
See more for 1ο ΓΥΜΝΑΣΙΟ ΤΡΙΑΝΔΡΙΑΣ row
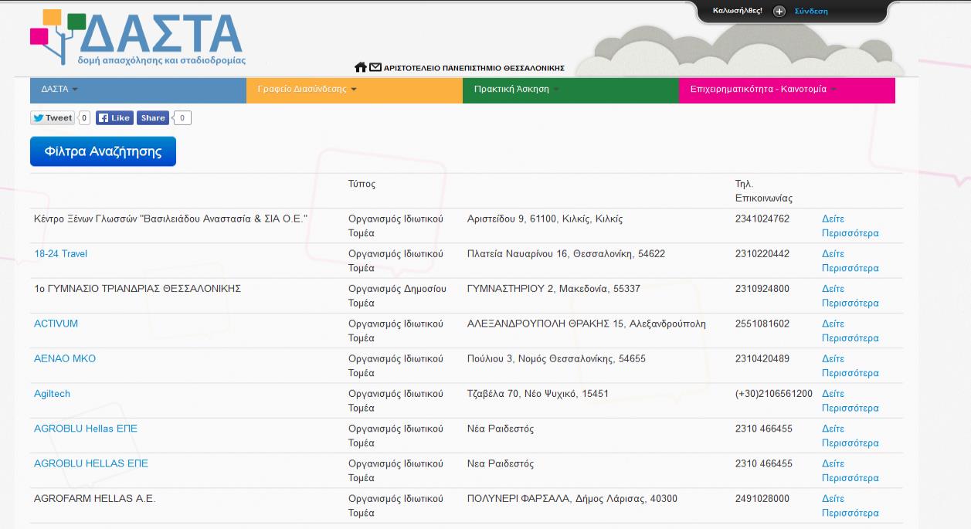[x=850, y=296]
